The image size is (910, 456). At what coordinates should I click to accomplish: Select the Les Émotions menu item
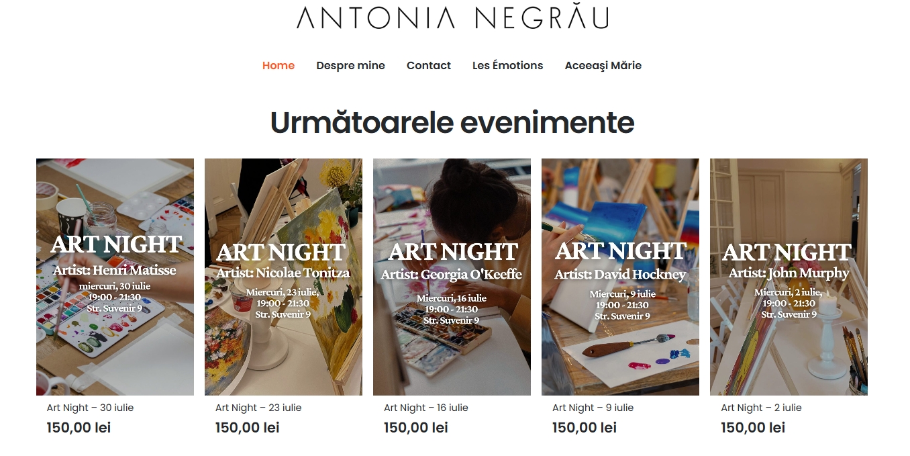pos(507,65)
